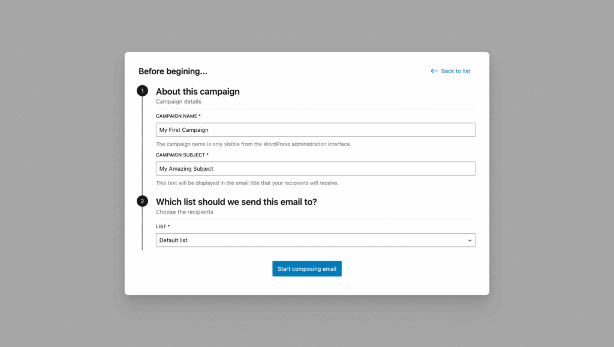The width and height of the screenshot is (614, 347).
Task: Click the step 2 circle marker
Action: point(142,201)
